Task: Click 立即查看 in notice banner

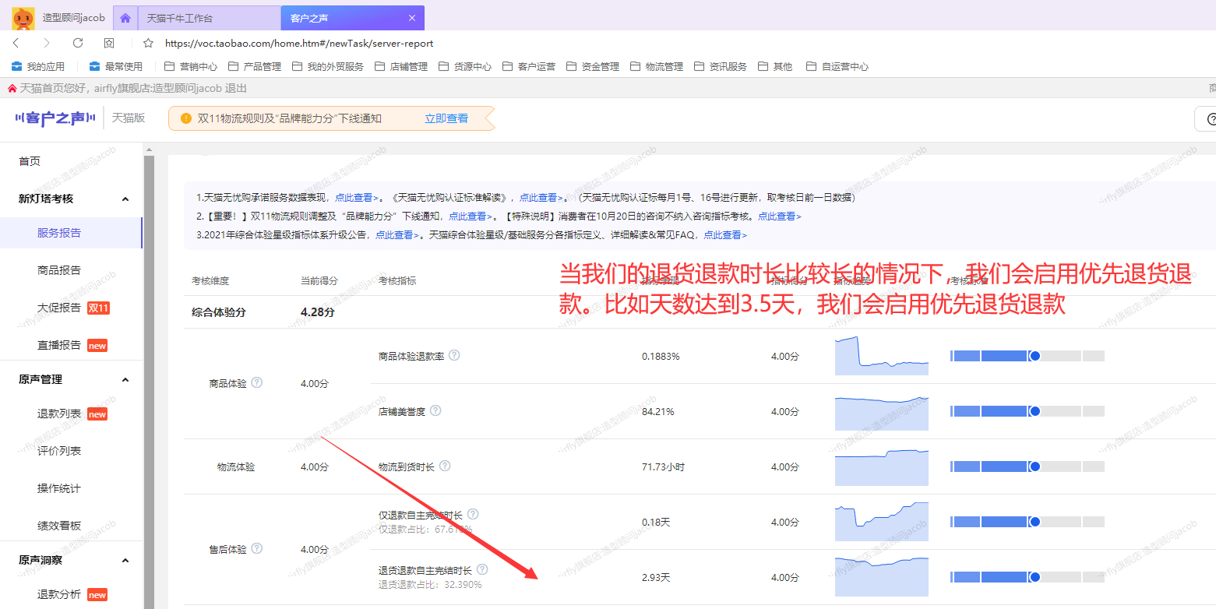Action: coord(446,118)
